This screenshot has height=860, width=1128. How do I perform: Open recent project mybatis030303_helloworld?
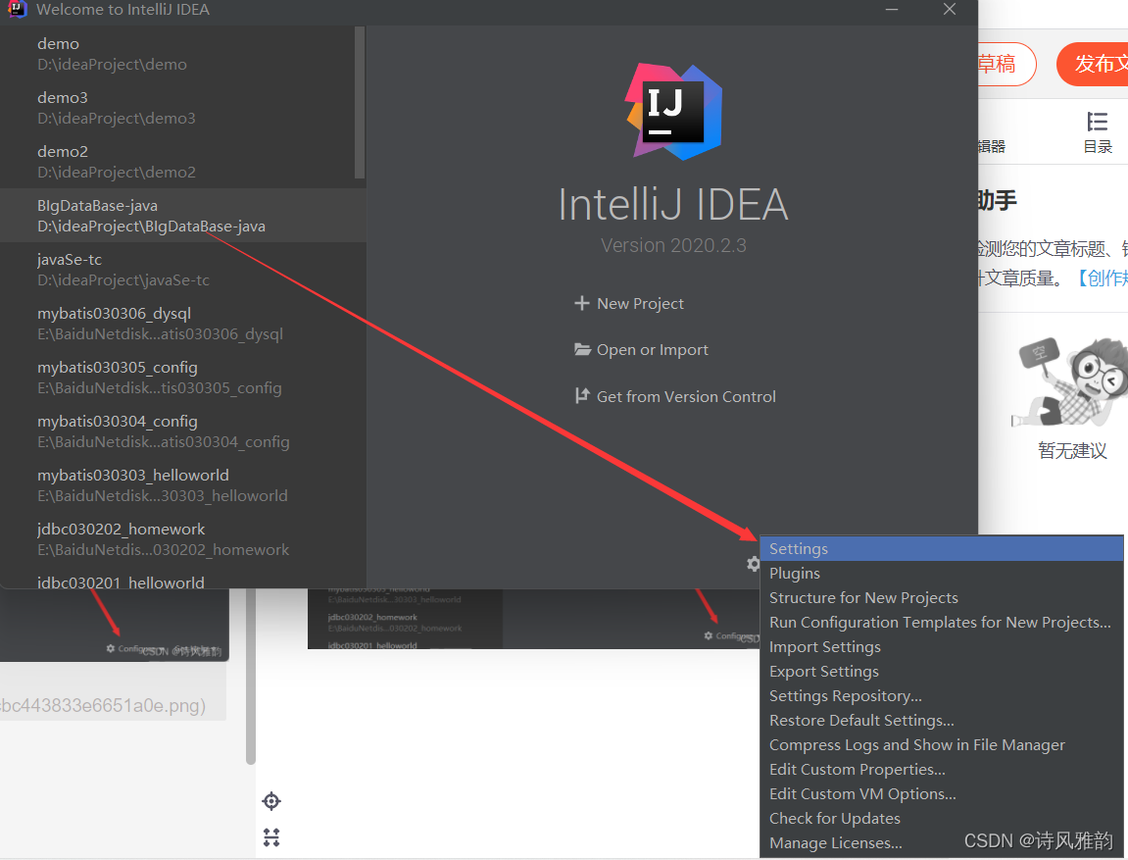click(182, 485)
